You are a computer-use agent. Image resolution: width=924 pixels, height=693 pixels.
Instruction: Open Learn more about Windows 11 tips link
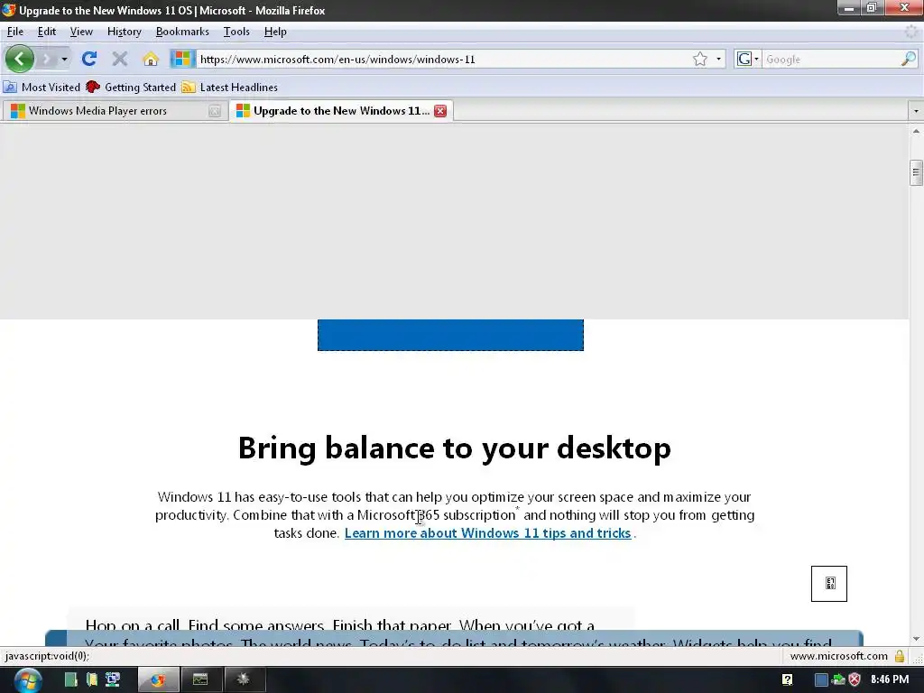(487, 533)
